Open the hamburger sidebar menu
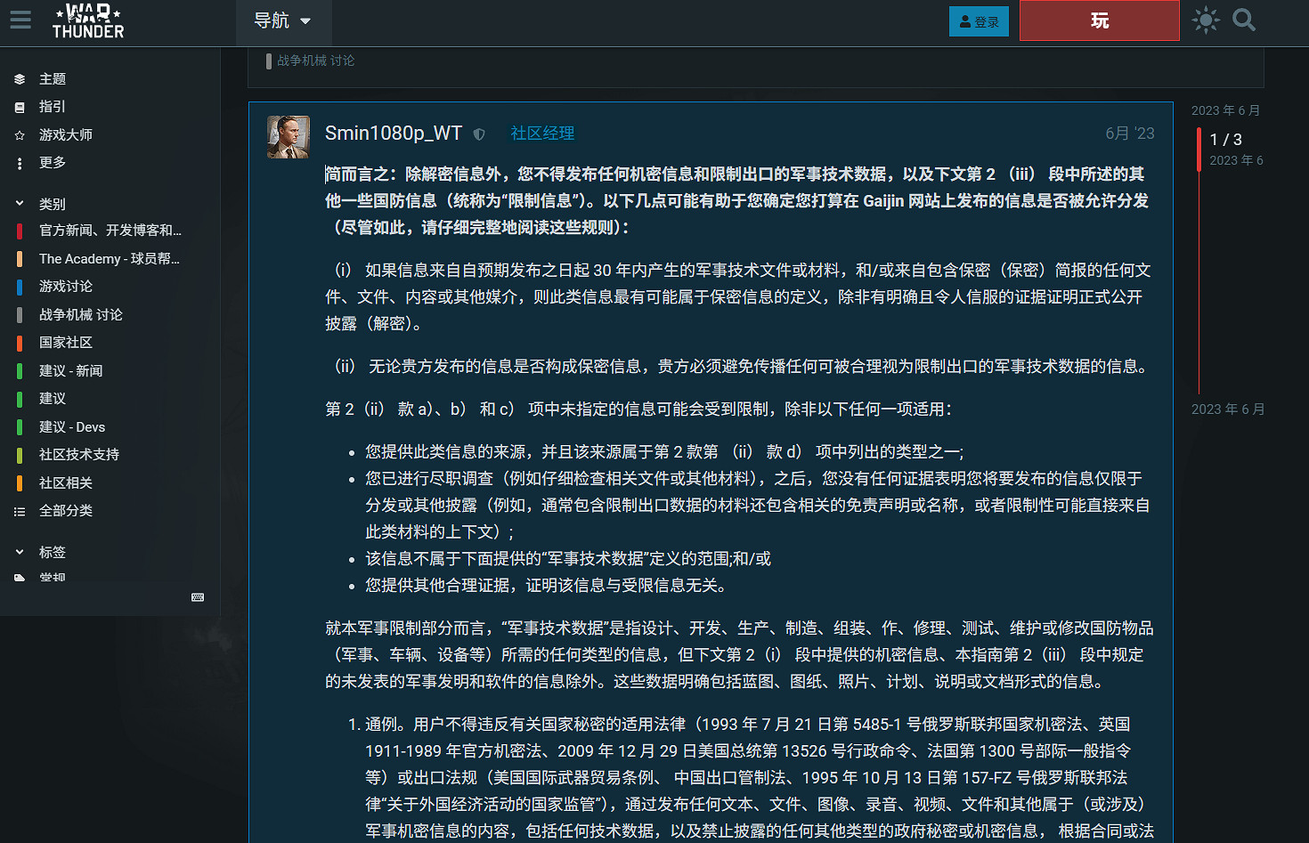Viewport: 1309px width, 843px height. pos(20,20)
